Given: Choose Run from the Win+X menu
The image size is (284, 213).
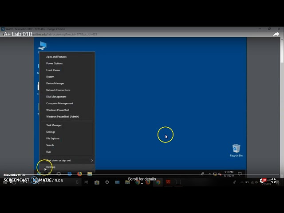Looking at the screenshot, I should (67, 152).
